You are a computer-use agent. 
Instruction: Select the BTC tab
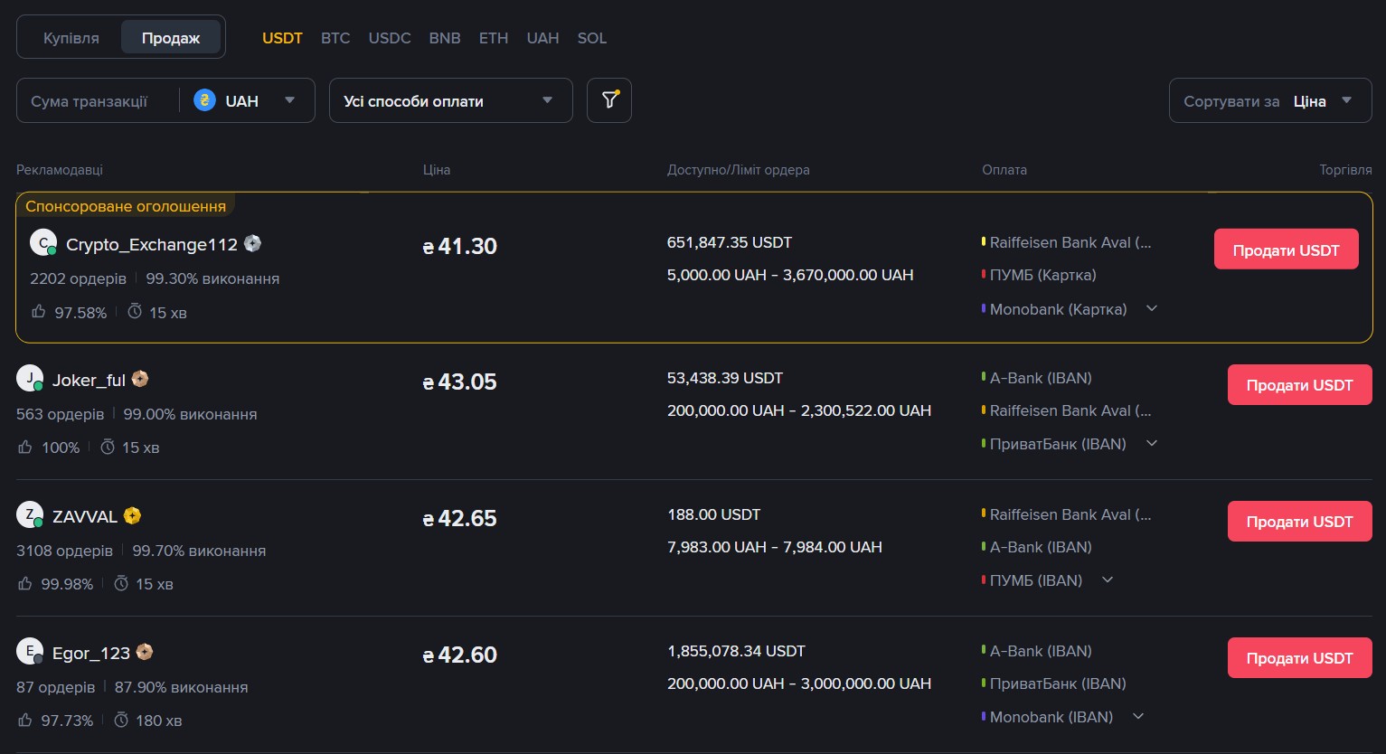(x=335, y=38)
